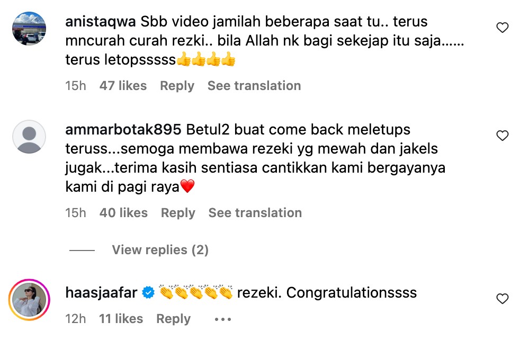
Task: See translation of ammarbotak895's comment
Action: (255, 212)
